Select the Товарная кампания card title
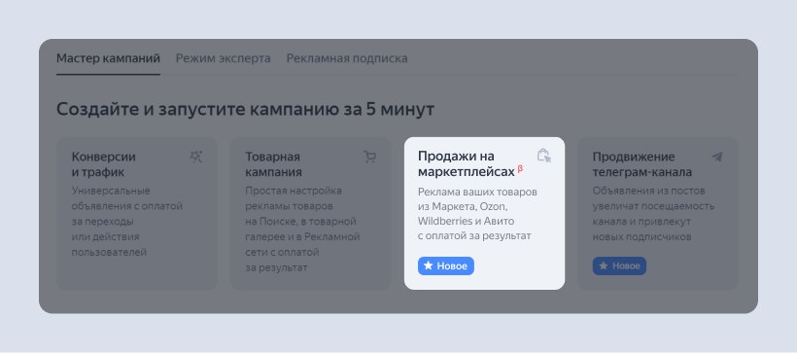This screenshot has height=353, width=797. tap(273, 164)
